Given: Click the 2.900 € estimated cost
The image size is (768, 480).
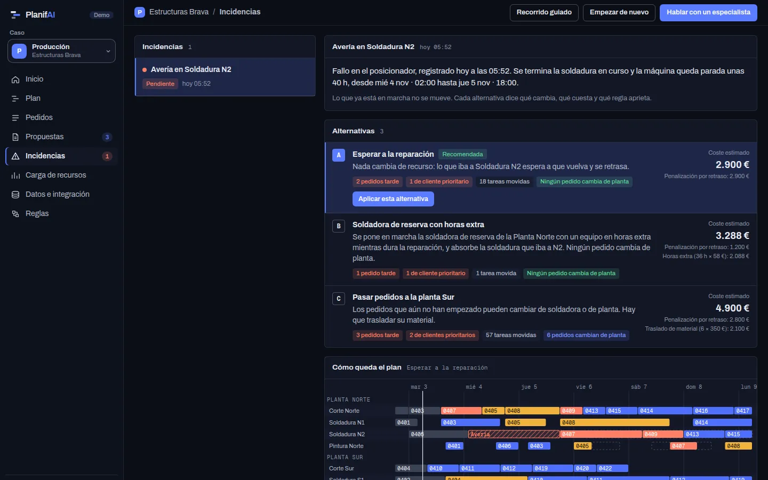Looking at the screenshot, I should 732,165.
